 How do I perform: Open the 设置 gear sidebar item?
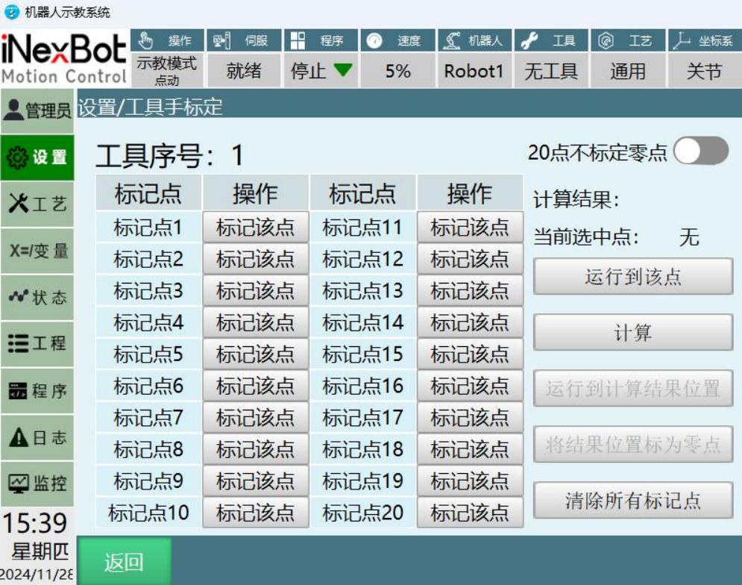coord(37,157)
